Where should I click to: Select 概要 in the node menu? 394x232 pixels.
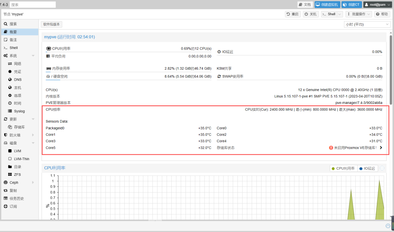[13, 32]
